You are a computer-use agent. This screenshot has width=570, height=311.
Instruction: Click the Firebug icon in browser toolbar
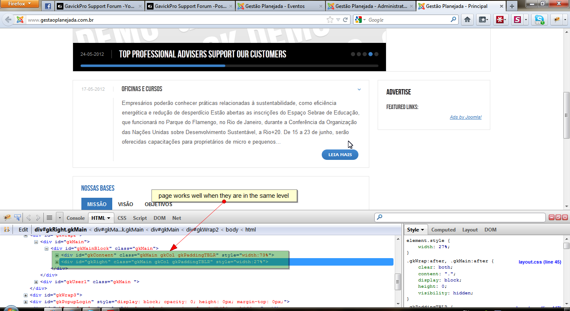point(557,20)
